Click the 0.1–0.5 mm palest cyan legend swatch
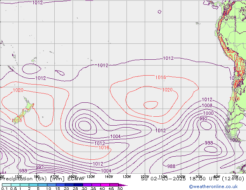The width and height of the screenshot is (246, 190). pyautogui.click(x=7, y=185)
